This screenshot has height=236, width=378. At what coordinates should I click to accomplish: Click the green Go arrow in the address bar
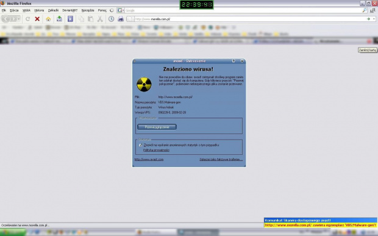pyautogui.click(x=368, y=19)
